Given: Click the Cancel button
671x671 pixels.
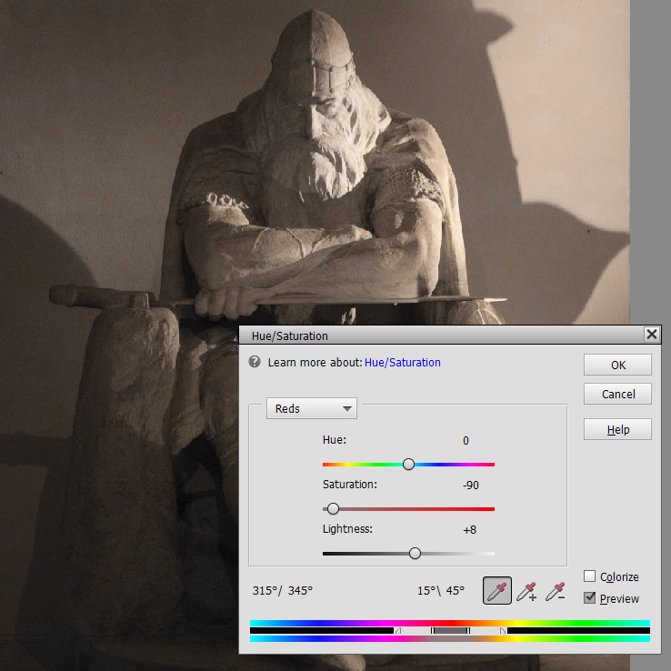Looking at the screenshot, I should (618, 394).
